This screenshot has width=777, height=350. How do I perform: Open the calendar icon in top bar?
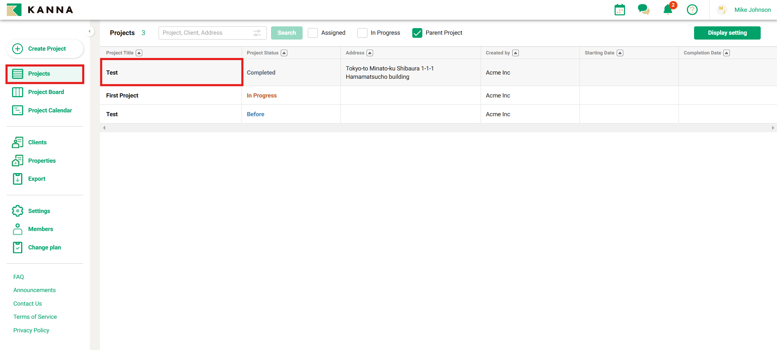[x=619, y=10]
